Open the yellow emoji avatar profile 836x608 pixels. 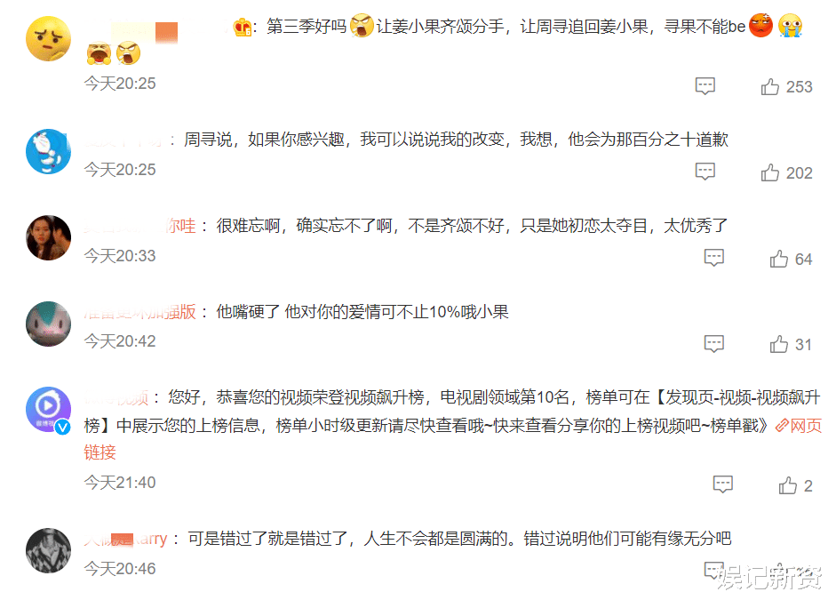click(49, 38)
